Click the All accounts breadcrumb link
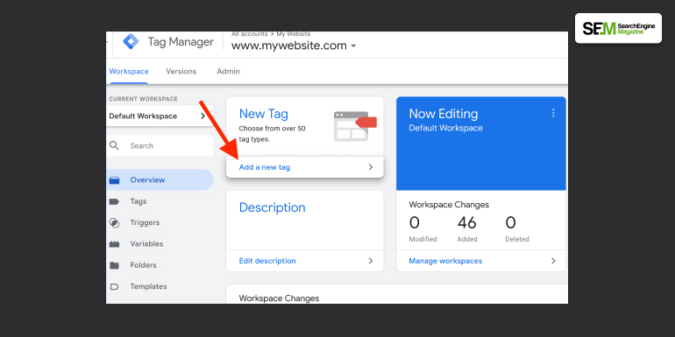 click(x=249, y=34)
